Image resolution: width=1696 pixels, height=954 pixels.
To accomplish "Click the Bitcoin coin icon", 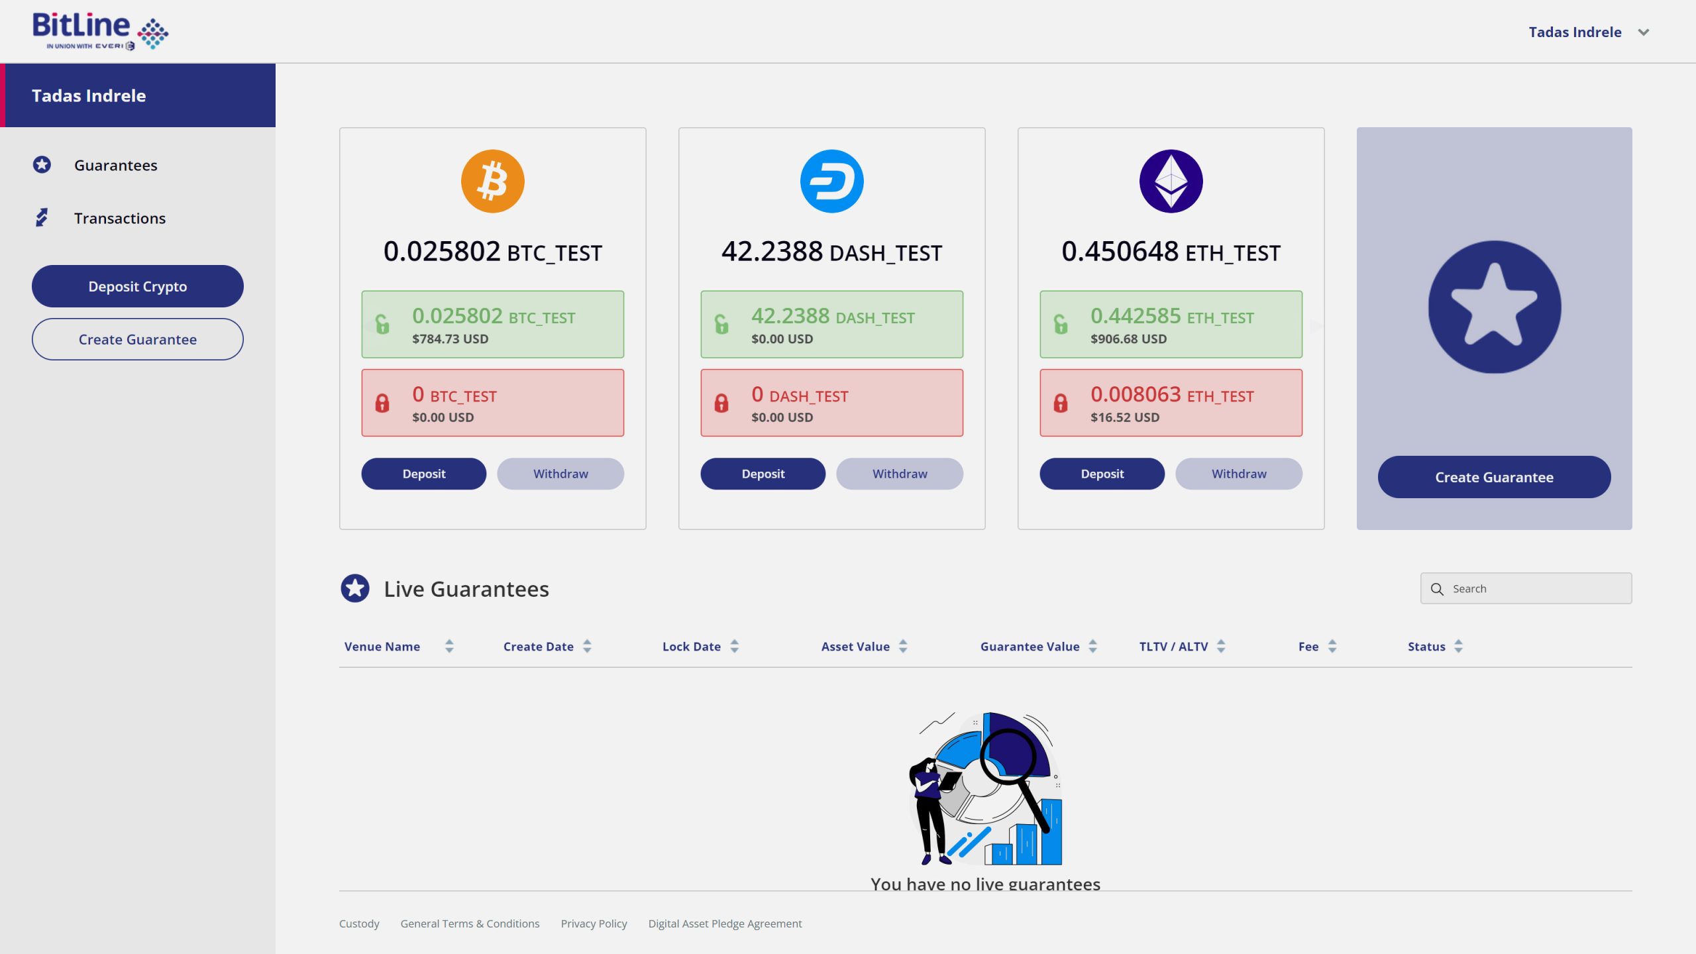I will click(x=492, y=181).
